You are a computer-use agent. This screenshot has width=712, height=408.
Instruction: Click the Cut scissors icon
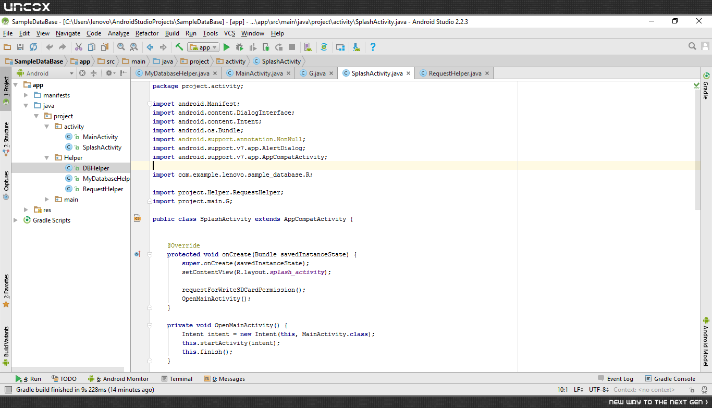79,47
